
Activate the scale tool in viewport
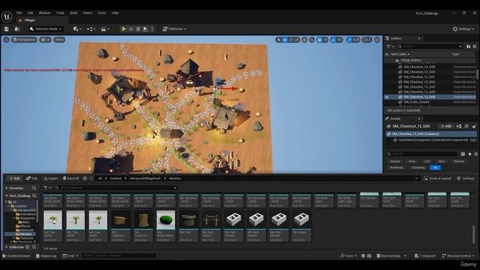[297, 40]
